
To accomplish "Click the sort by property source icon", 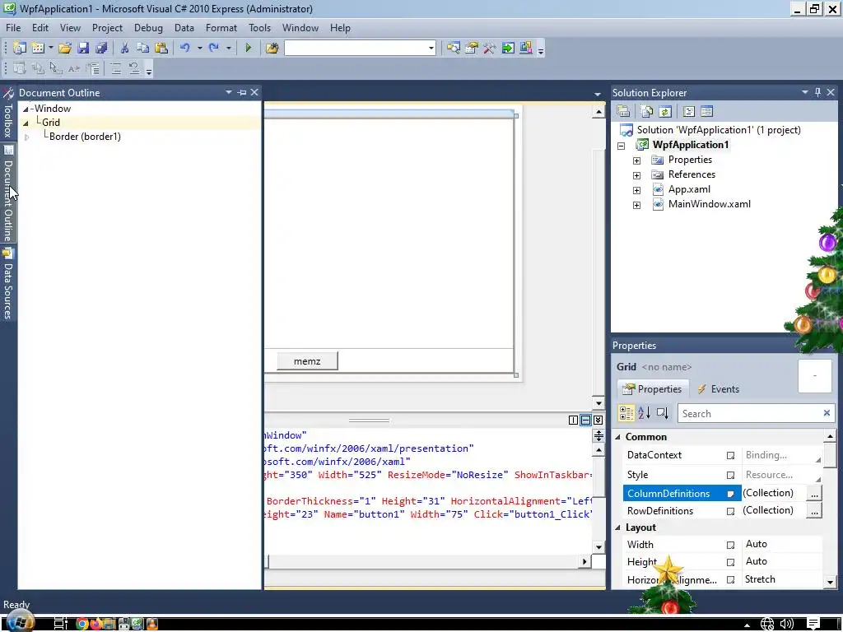I will [663, 413].
